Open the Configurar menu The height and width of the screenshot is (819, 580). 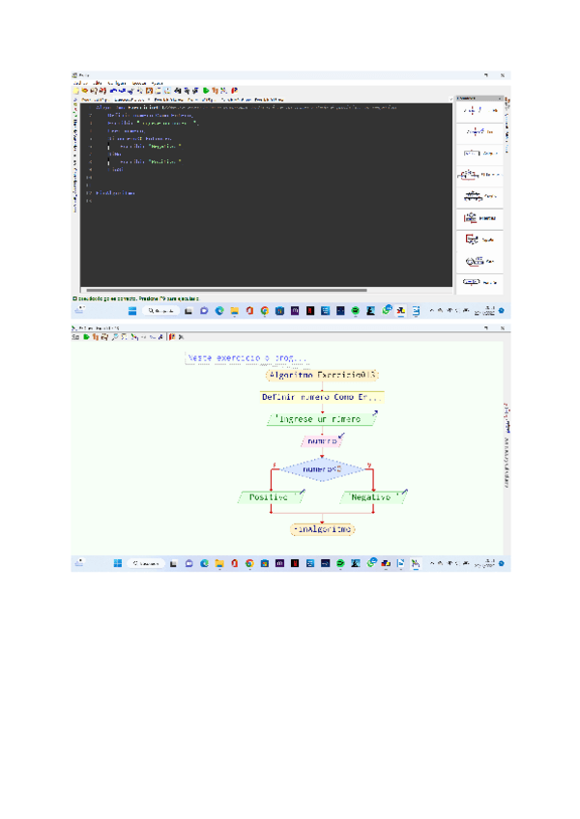118,83
